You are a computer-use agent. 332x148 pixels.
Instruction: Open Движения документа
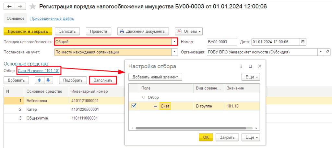pos(143,31)
